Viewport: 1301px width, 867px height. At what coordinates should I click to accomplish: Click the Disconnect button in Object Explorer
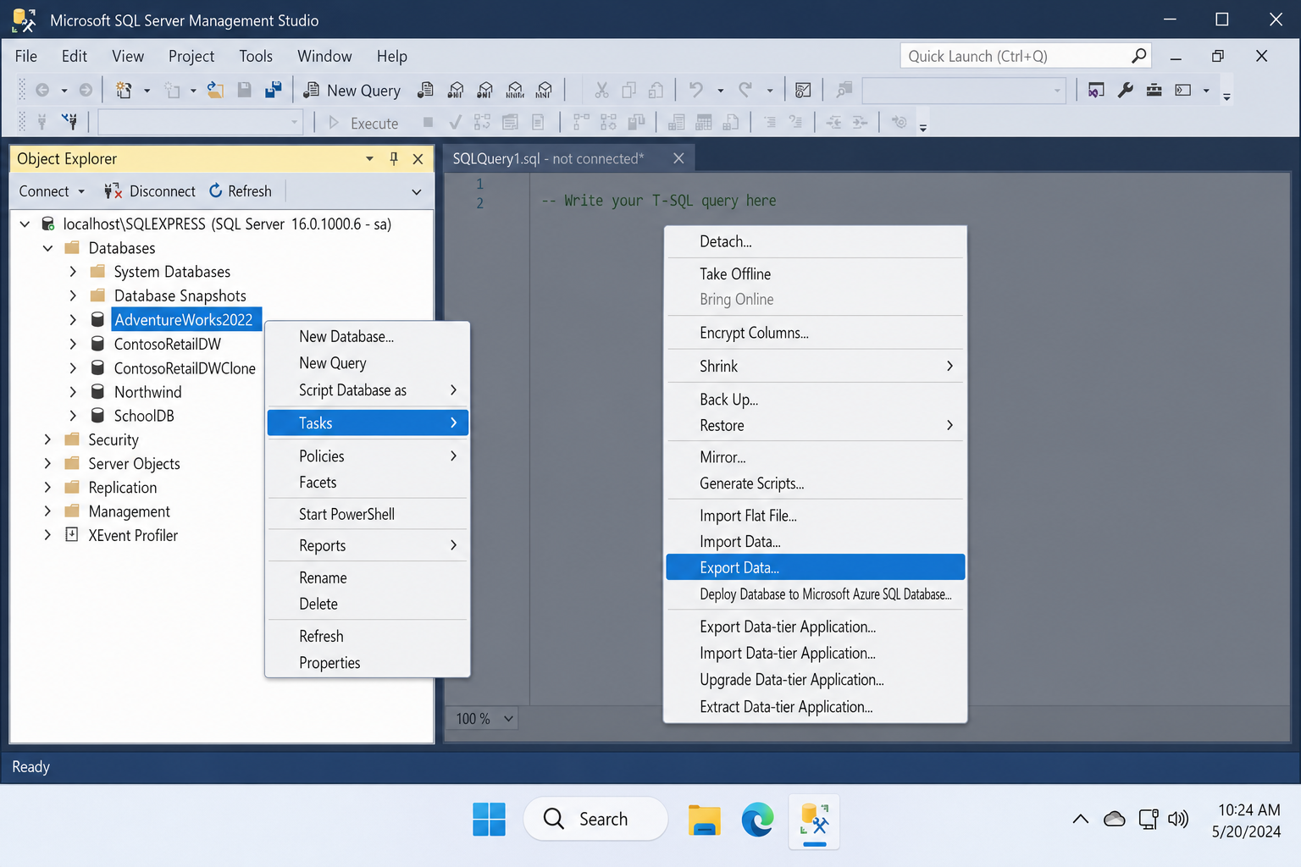[150, 191]
